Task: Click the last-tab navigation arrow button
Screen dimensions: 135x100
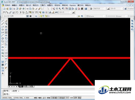Action: 17,86
